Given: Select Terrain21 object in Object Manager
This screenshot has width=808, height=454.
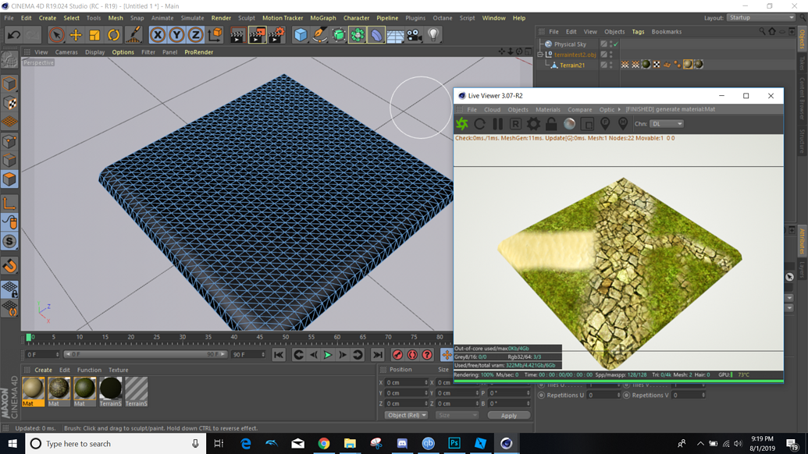Looking at the screenshot, I should 572,66.
